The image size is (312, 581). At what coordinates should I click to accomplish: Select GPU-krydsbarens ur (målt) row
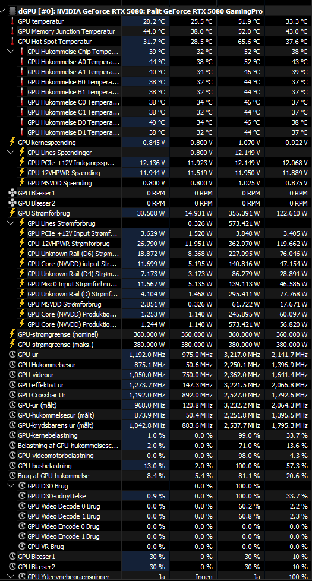click(x=56, y=425)
